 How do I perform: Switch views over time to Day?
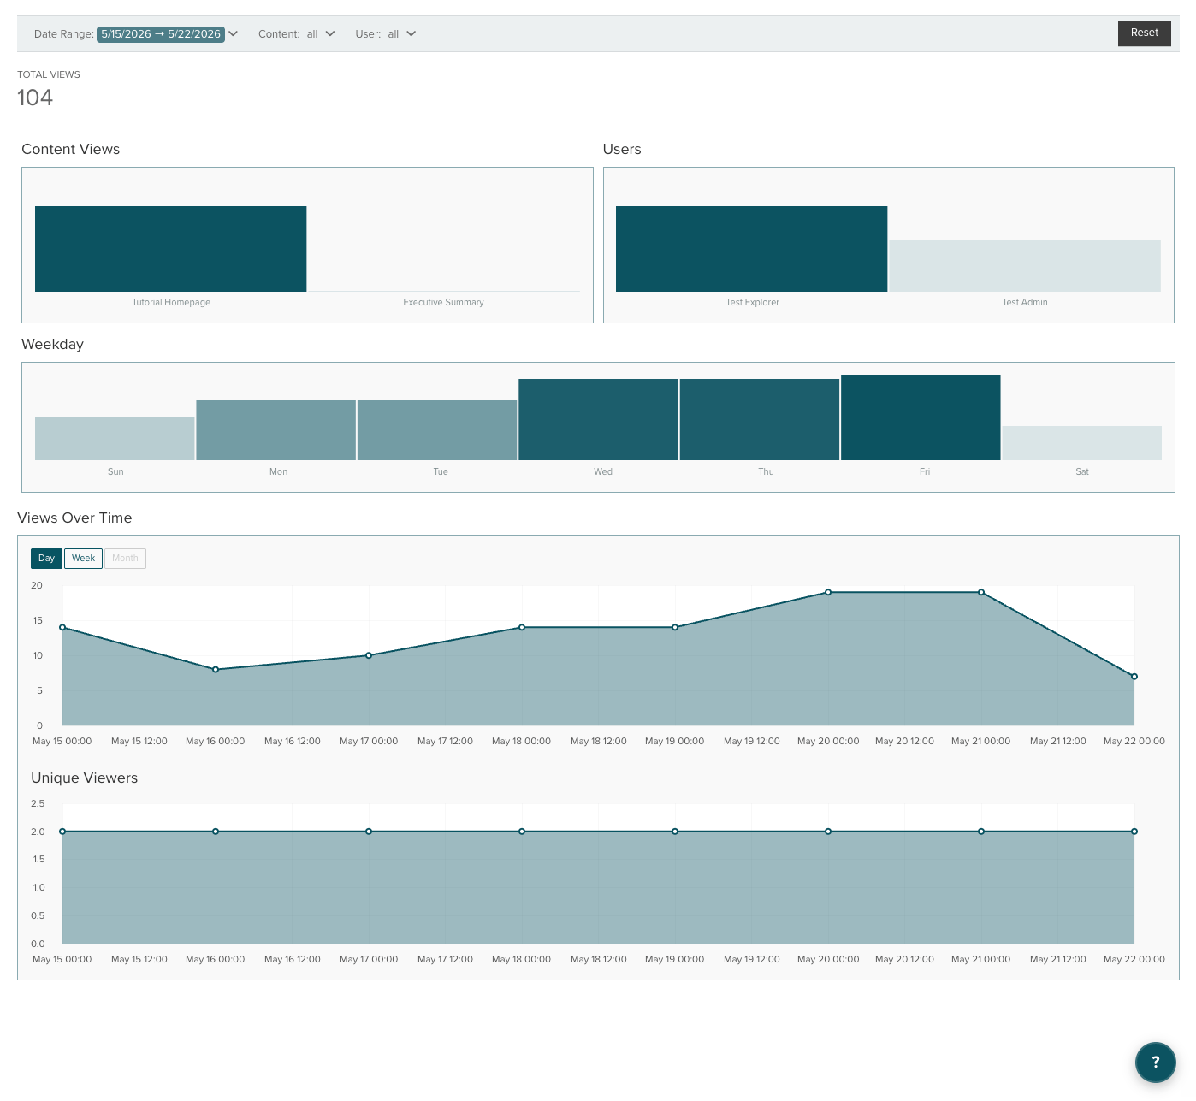(x=46, y=559)
